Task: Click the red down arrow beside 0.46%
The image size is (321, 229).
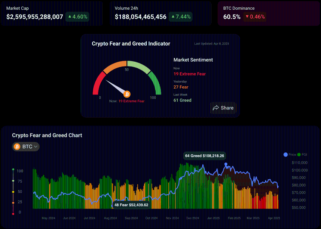Action: click(x=247, y=17)
